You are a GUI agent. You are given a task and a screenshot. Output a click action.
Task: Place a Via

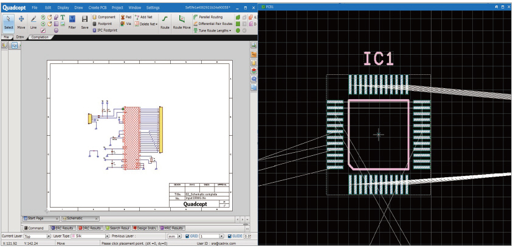pos(125,24)
